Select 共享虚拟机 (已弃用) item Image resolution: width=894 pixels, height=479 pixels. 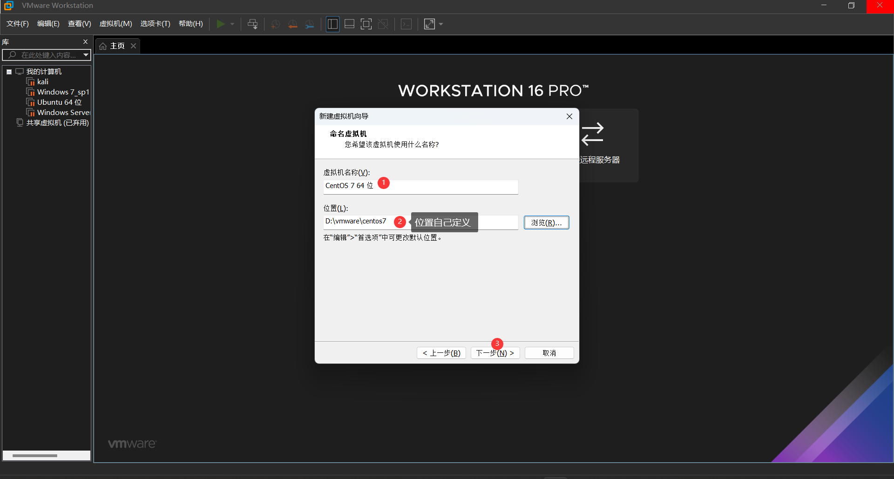[57, 123]
